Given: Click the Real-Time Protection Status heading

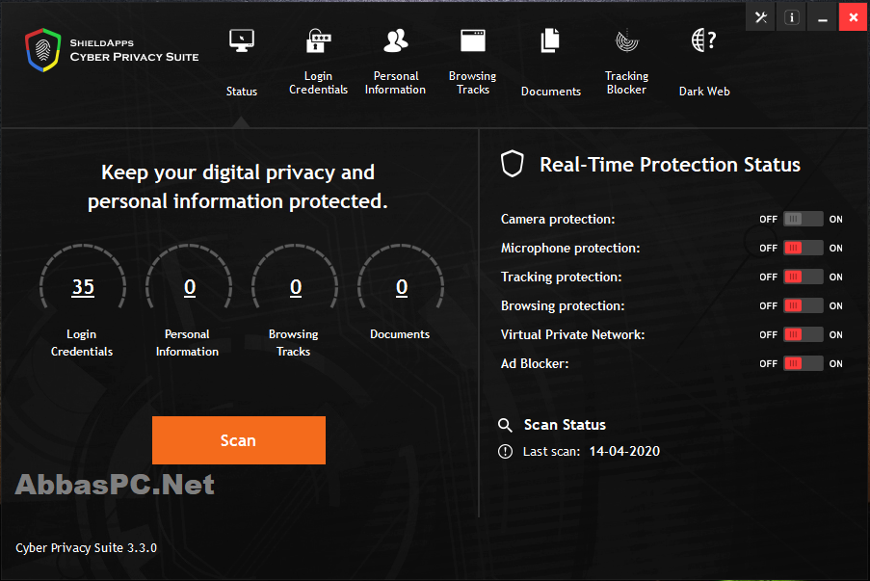Looking at the screenshot, I should [670, 164].
